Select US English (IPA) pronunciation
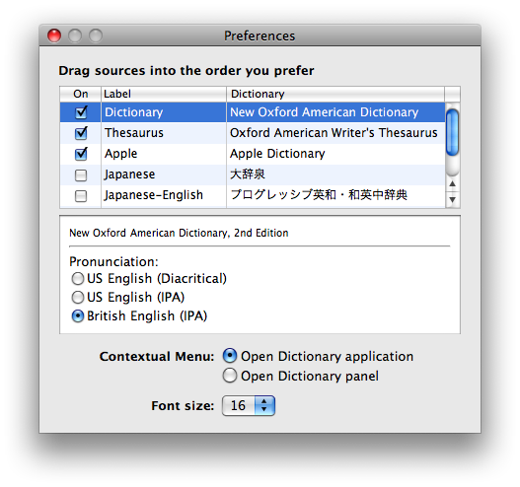Viewport: 520px width, 487px height. point(78,297)
